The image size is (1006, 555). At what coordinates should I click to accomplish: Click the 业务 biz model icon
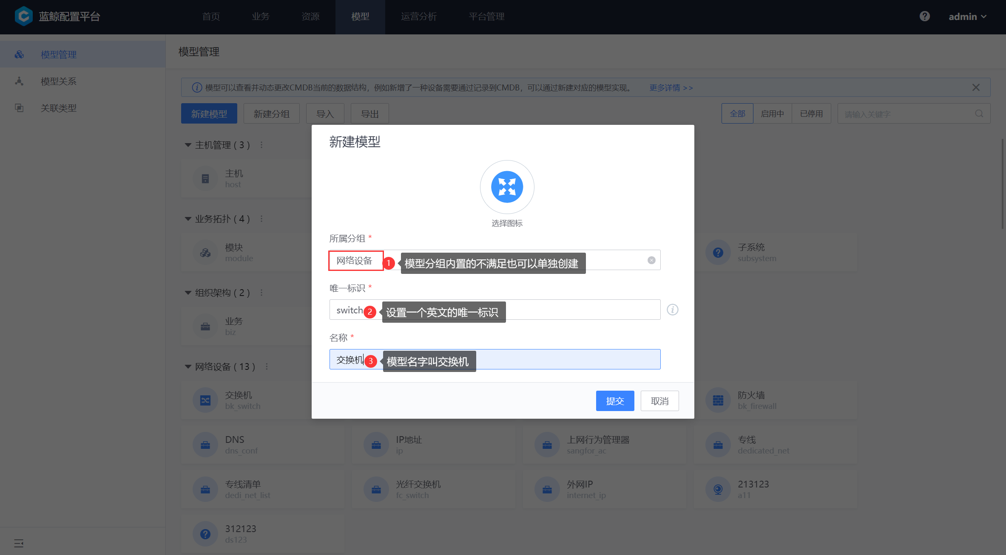click(x=205, y=327)
